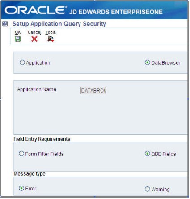
Task: Click the 'JD EDWARDS ENTERPRISEONE' header text
Action: tap(116, 12)
